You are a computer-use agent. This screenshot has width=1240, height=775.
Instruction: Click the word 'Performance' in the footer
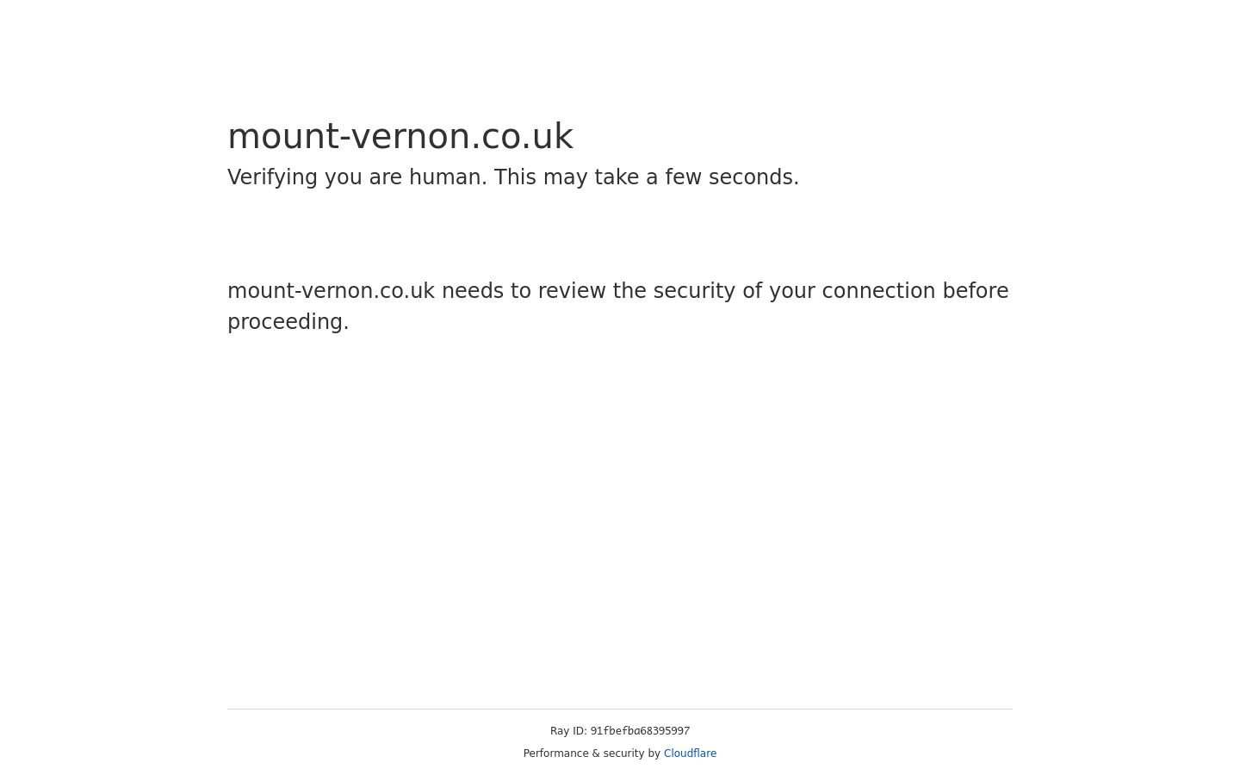click(556, 753)
